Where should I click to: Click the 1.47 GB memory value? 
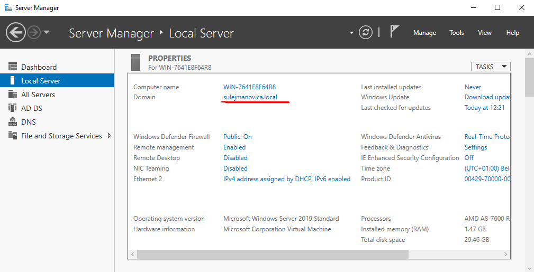[475, 229]
